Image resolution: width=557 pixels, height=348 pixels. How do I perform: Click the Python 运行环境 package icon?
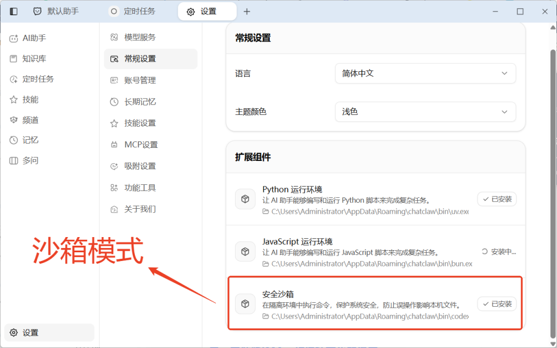[245, 199]
